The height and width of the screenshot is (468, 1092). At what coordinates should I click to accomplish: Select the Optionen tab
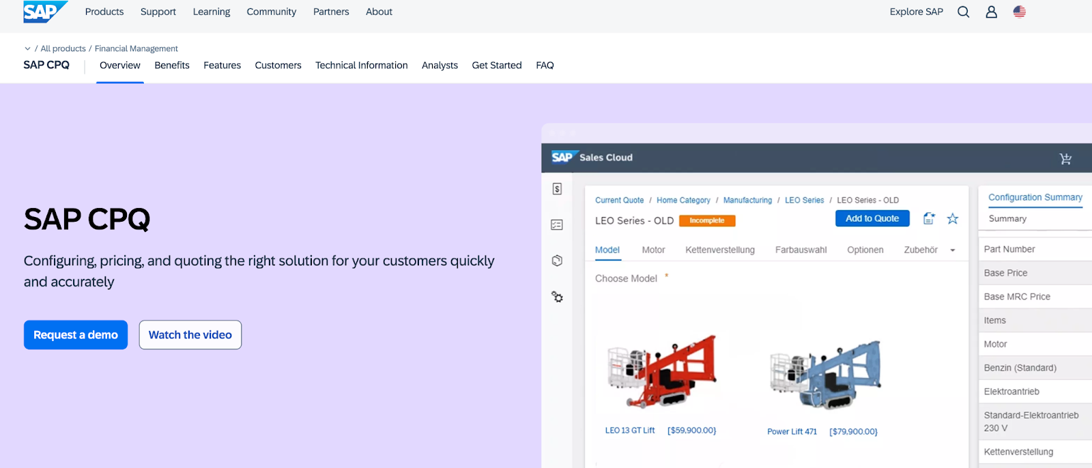[x=865, y=250]
